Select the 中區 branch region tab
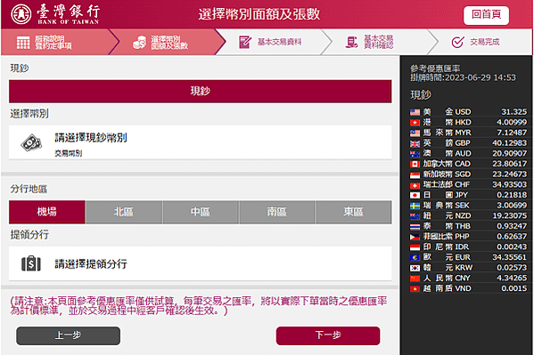 click(x=201, y=212)
